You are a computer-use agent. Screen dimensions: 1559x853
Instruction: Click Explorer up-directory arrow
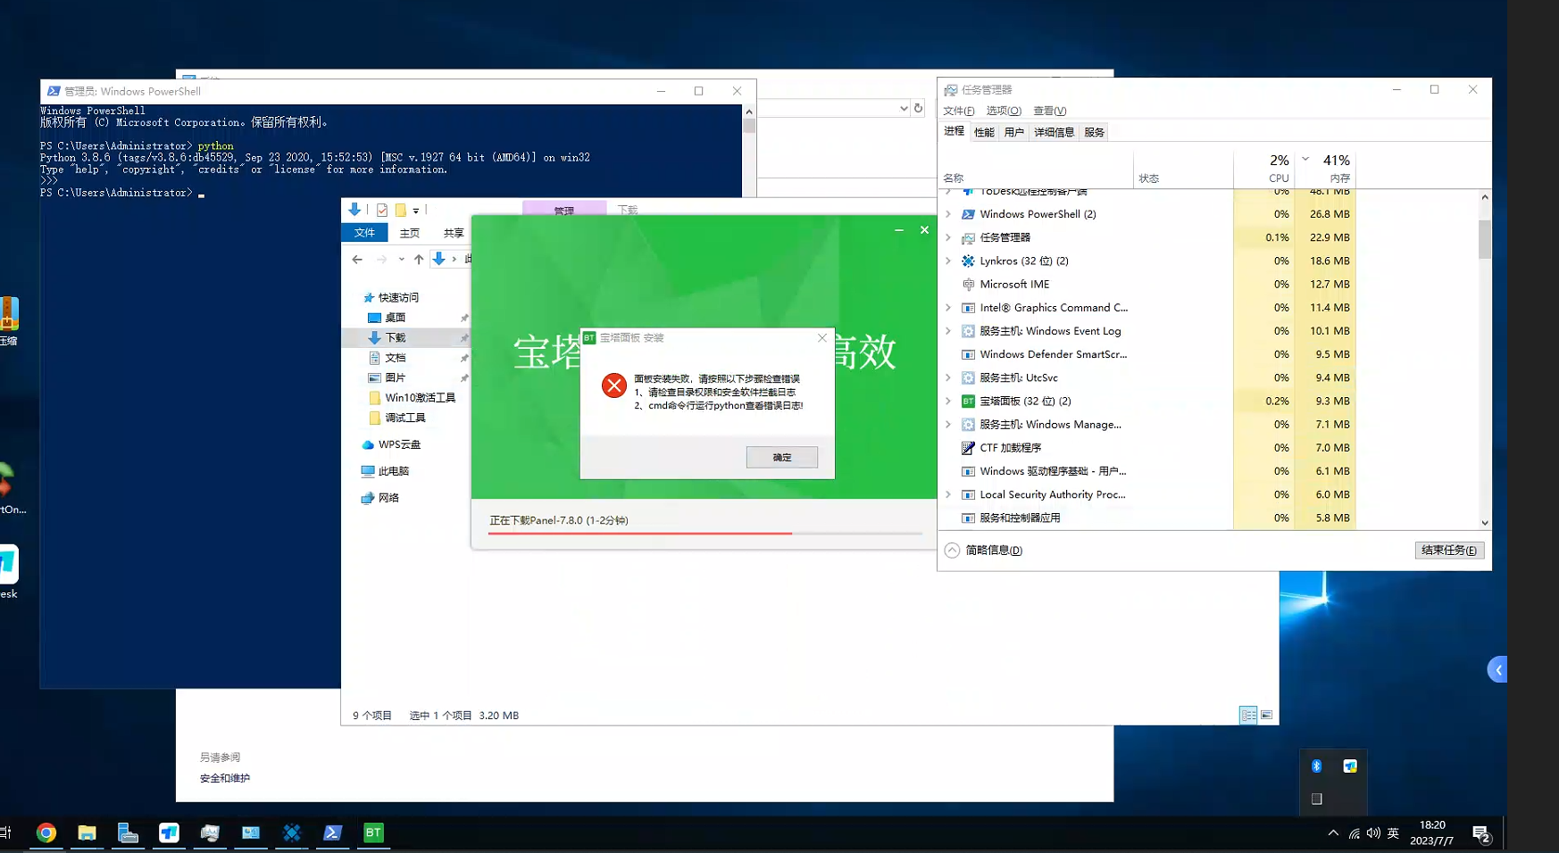tap(419, 259)
